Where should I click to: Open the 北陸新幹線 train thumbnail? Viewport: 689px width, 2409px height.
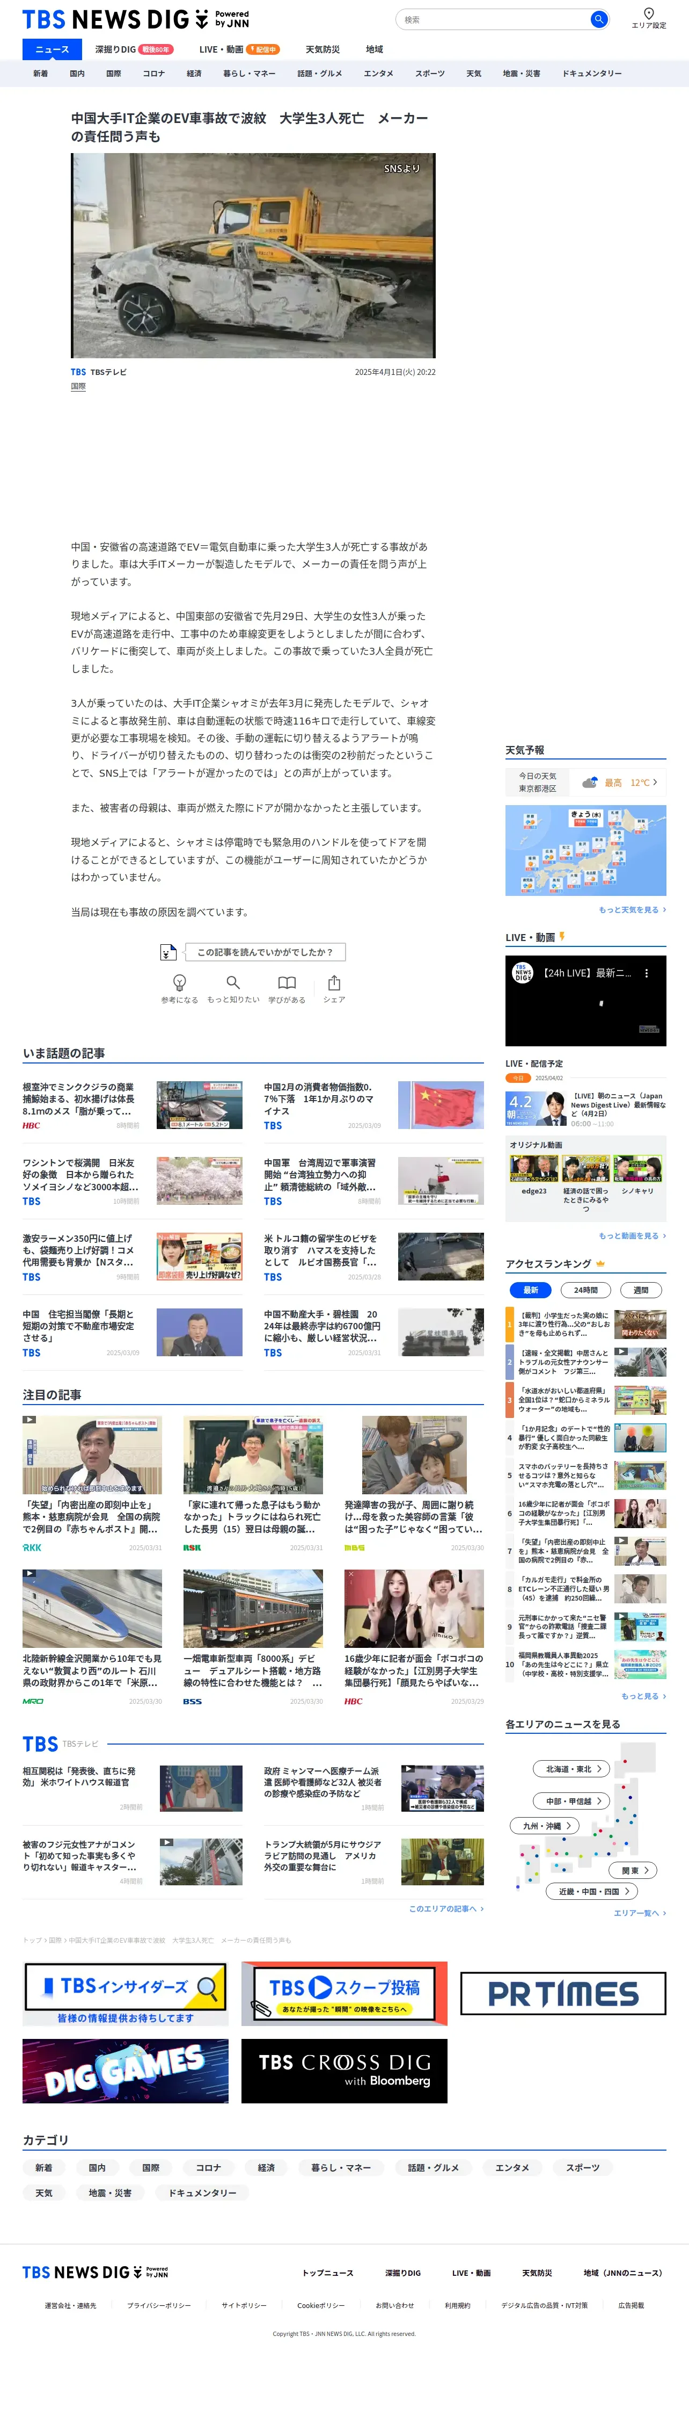(x=92, y=1608)
